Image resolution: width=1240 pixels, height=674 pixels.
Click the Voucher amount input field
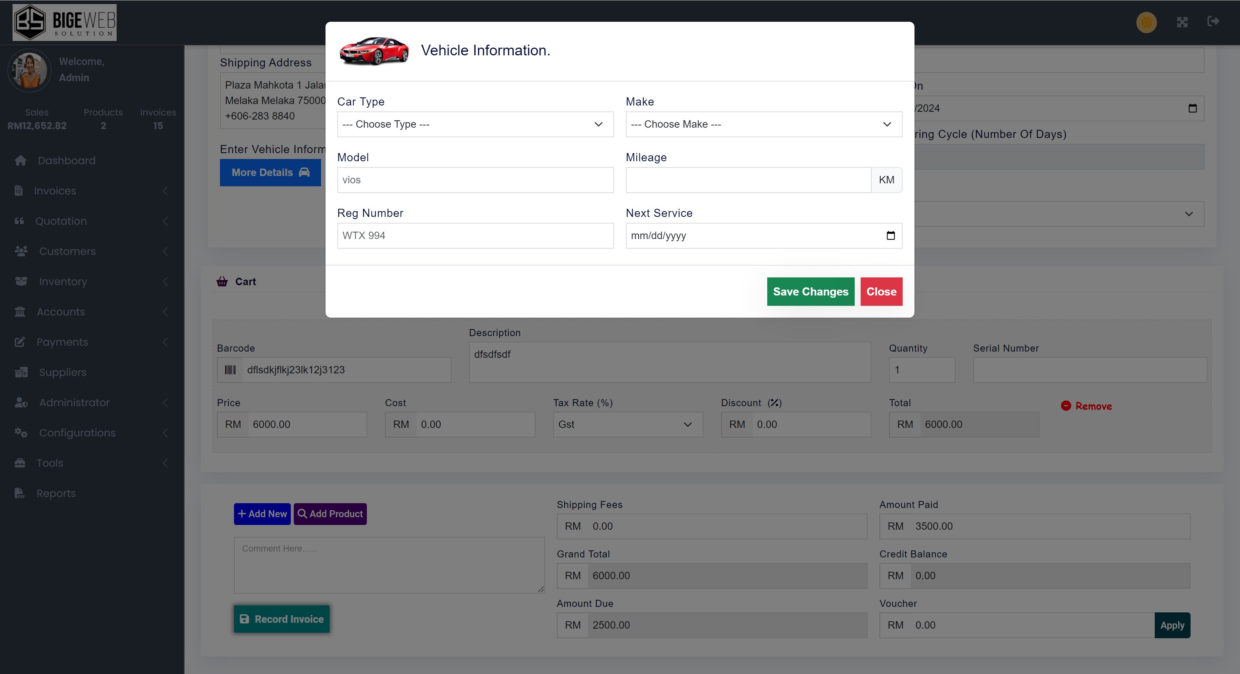click(1032, 625)
